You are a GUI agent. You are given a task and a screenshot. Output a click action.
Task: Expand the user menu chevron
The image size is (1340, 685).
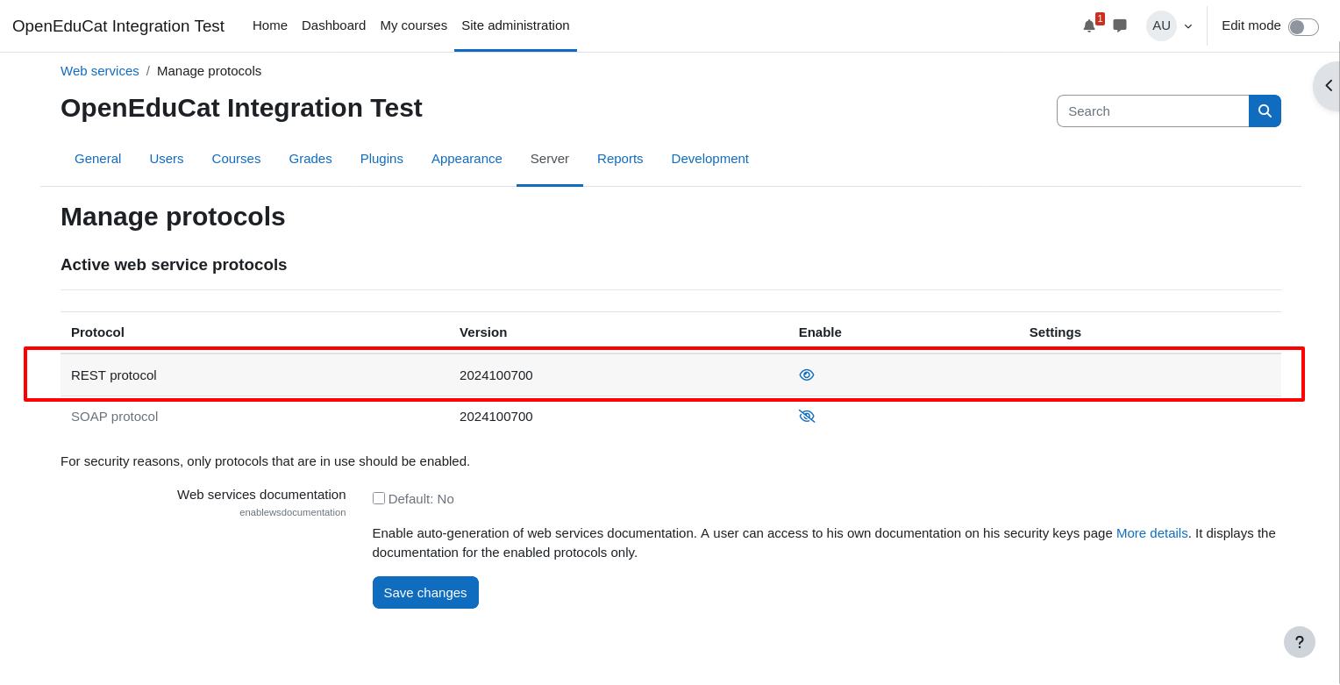(x=1188, y=26)
